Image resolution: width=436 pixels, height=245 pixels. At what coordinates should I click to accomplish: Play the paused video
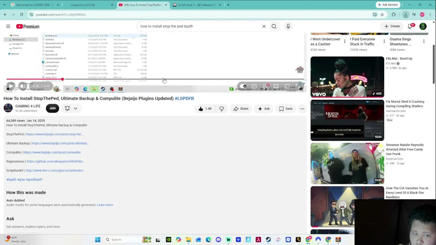click(x=10, y=86)
